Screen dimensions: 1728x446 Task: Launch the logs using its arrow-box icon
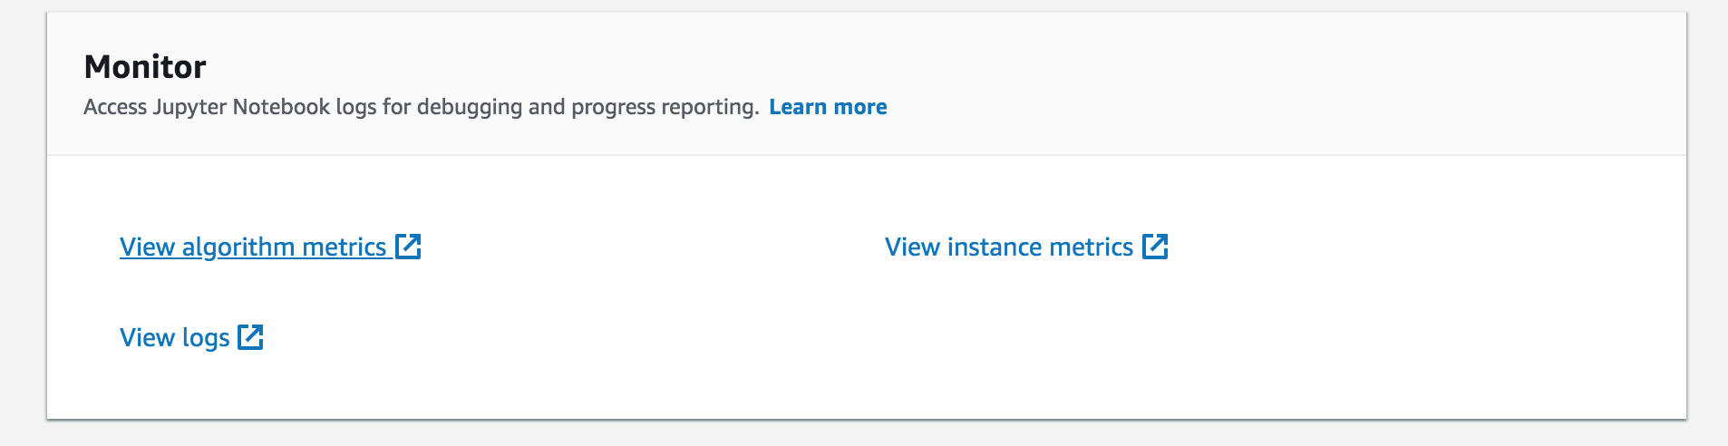[250, 336]
